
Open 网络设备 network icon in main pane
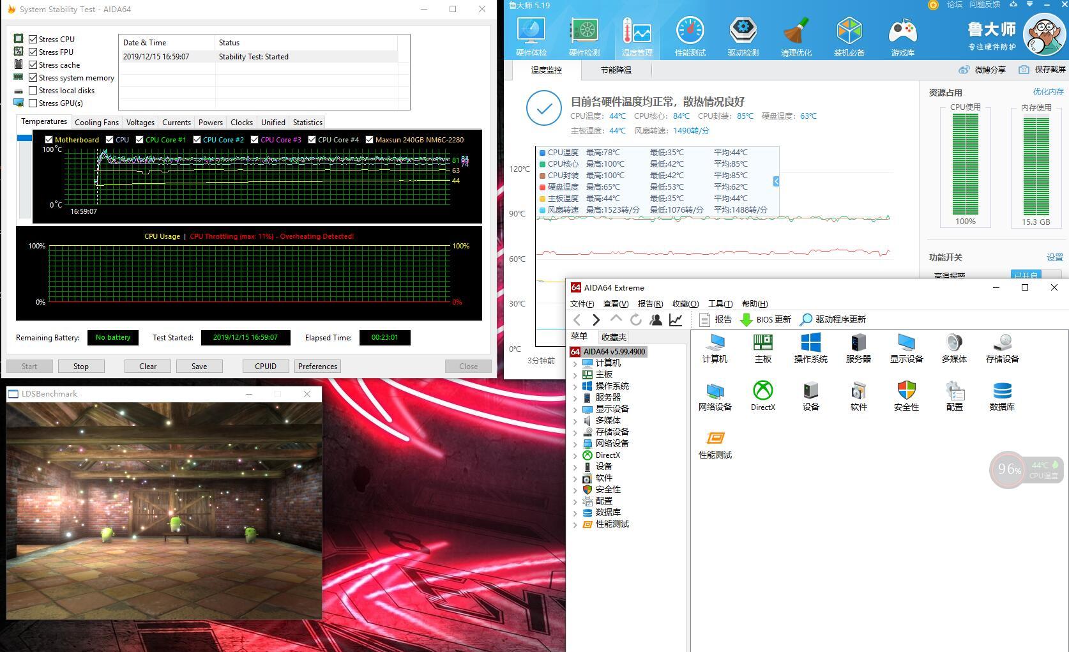click(x=715, y=397)
